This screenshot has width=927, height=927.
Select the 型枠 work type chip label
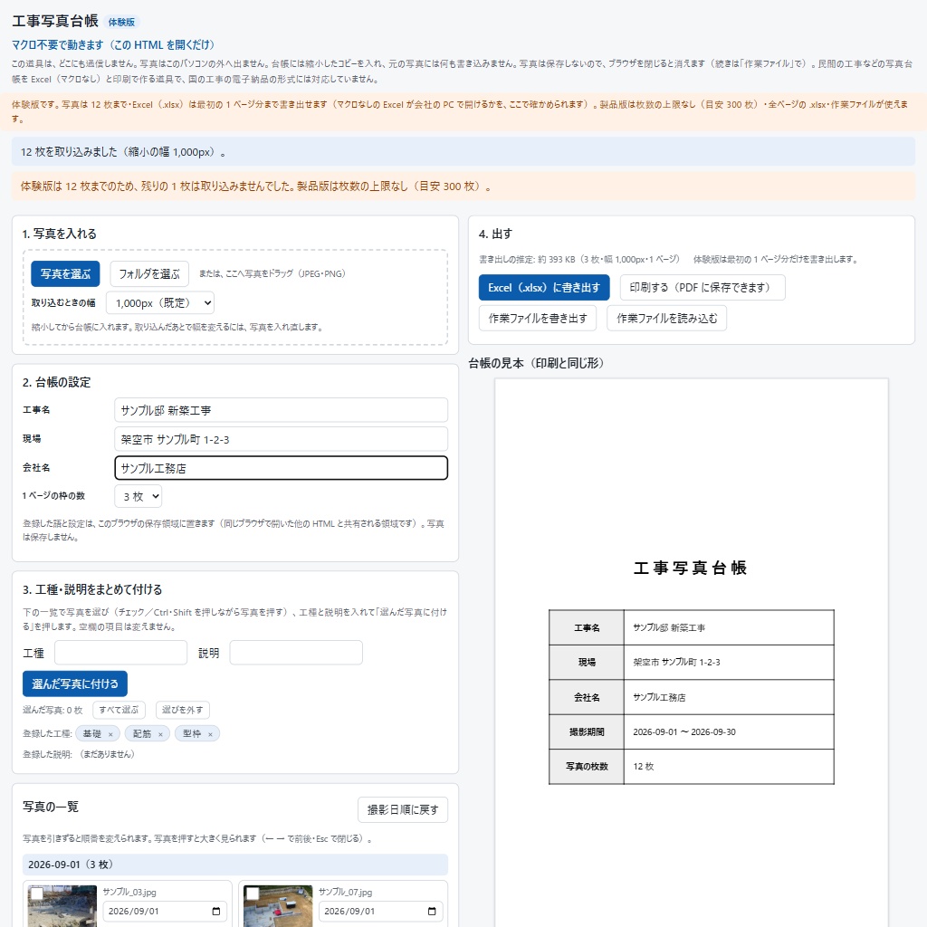(192, 733)
